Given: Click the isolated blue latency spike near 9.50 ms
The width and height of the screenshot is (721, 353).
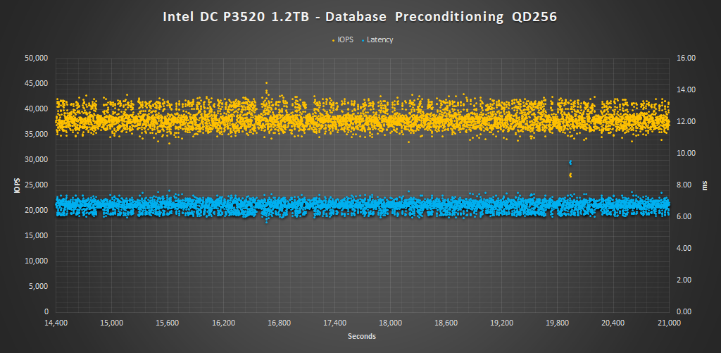Looking at the screenshot, I should [570, 162].
